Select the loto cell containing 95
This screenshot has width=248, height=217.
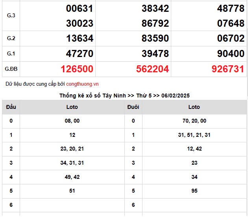(194, 191)
